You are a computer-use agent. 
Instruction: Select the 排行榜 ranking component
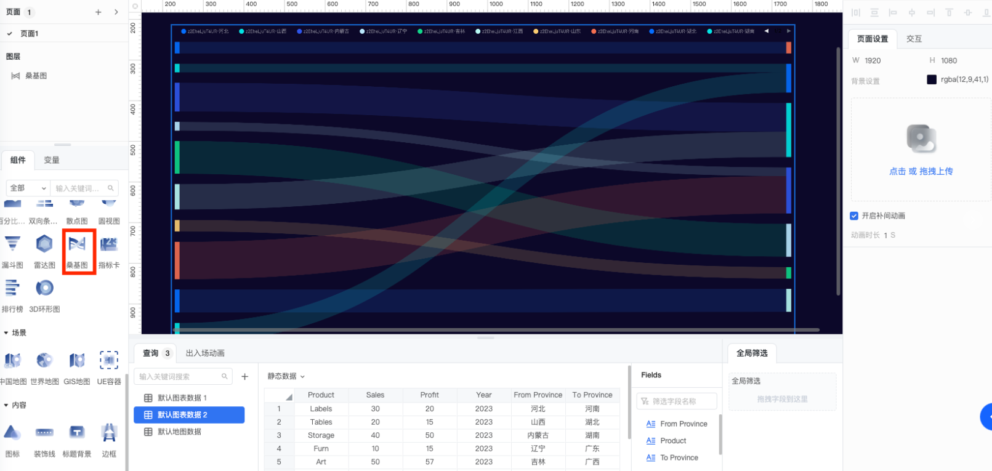[x=12, y=296]
